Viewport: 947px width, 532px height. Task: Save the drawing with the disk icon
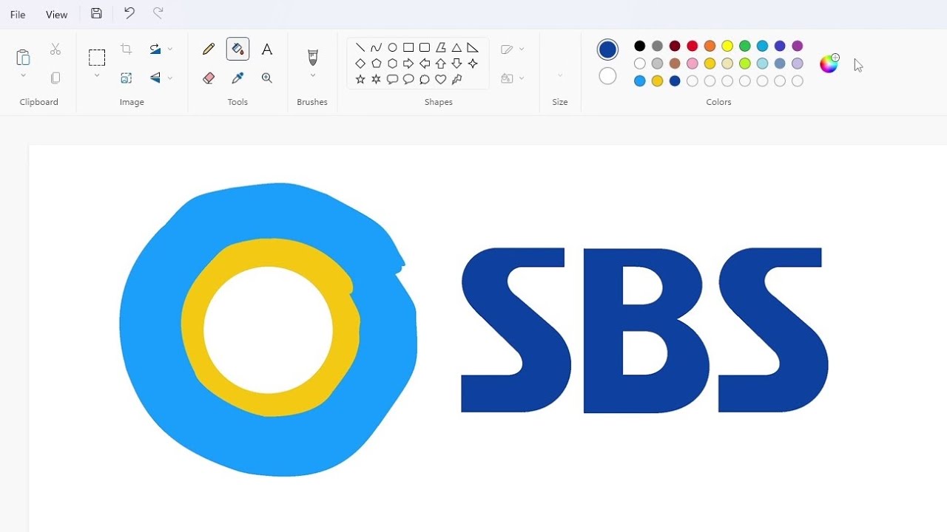(x=96, y=13)
